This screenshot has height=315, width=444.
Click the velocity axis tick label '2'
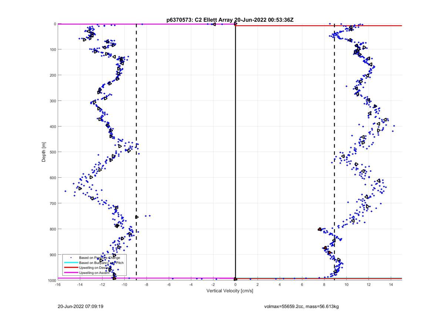pos(258,285)
